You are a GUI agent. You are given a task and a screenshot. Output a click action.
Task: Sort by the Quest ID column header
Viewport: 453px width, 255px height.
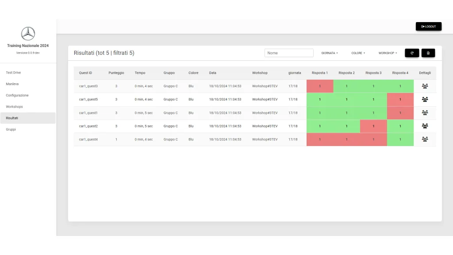point(85,73)
